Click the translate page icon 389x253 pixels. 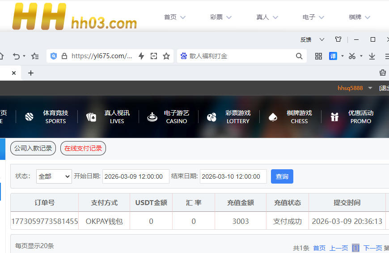(333, 56)
